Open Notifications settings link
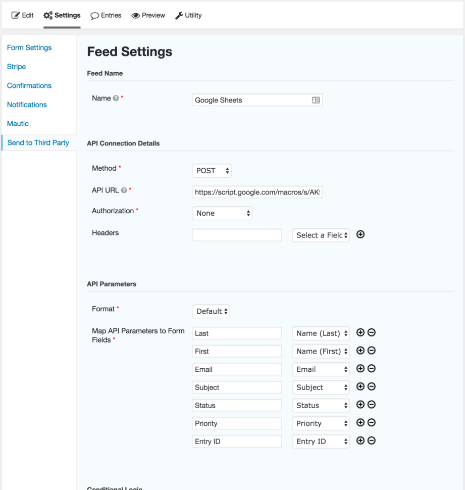 27,105
